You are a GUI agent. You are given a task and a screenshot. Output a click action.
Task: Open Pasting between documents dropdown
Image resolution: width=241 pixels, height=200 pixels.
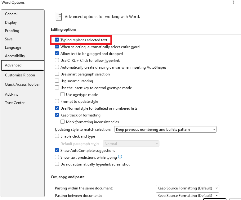pyautogui.click(x=187, y=195)
